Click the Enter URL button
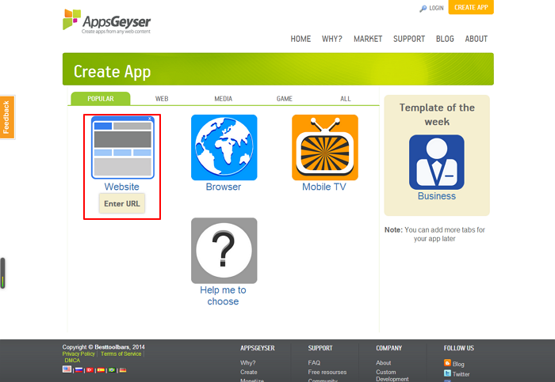This screenshot has width=555, height=382. [122, 203]
